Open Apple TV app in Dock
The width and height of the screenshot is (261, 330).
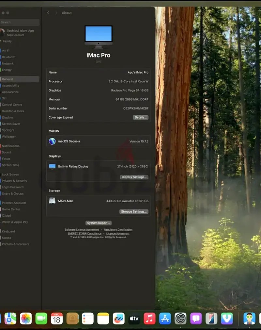(134, 318)
